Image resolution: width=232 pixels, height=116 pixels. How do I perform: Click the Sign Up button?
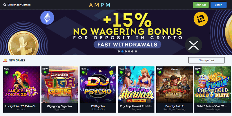click(x=201, y=5)
